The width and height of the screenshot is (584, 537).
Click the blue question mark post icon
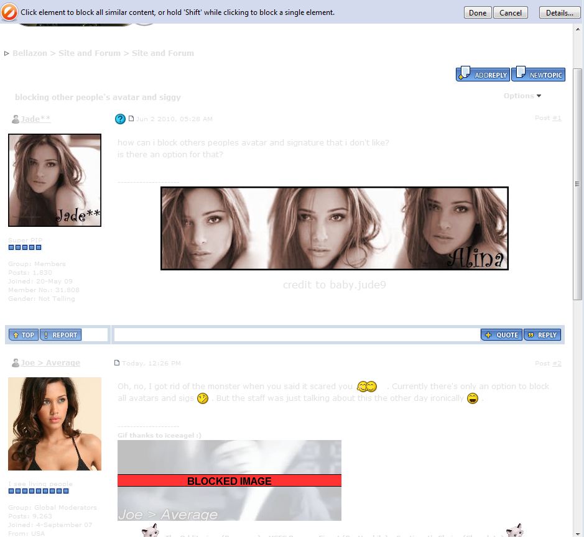coord(120,119)
